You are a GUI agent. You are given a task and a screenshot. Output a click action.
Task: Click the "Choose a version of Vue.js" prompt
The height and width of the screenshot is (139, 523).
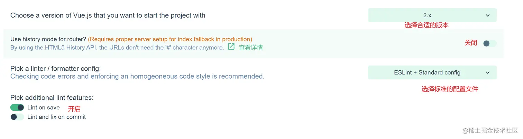point(108,16)
